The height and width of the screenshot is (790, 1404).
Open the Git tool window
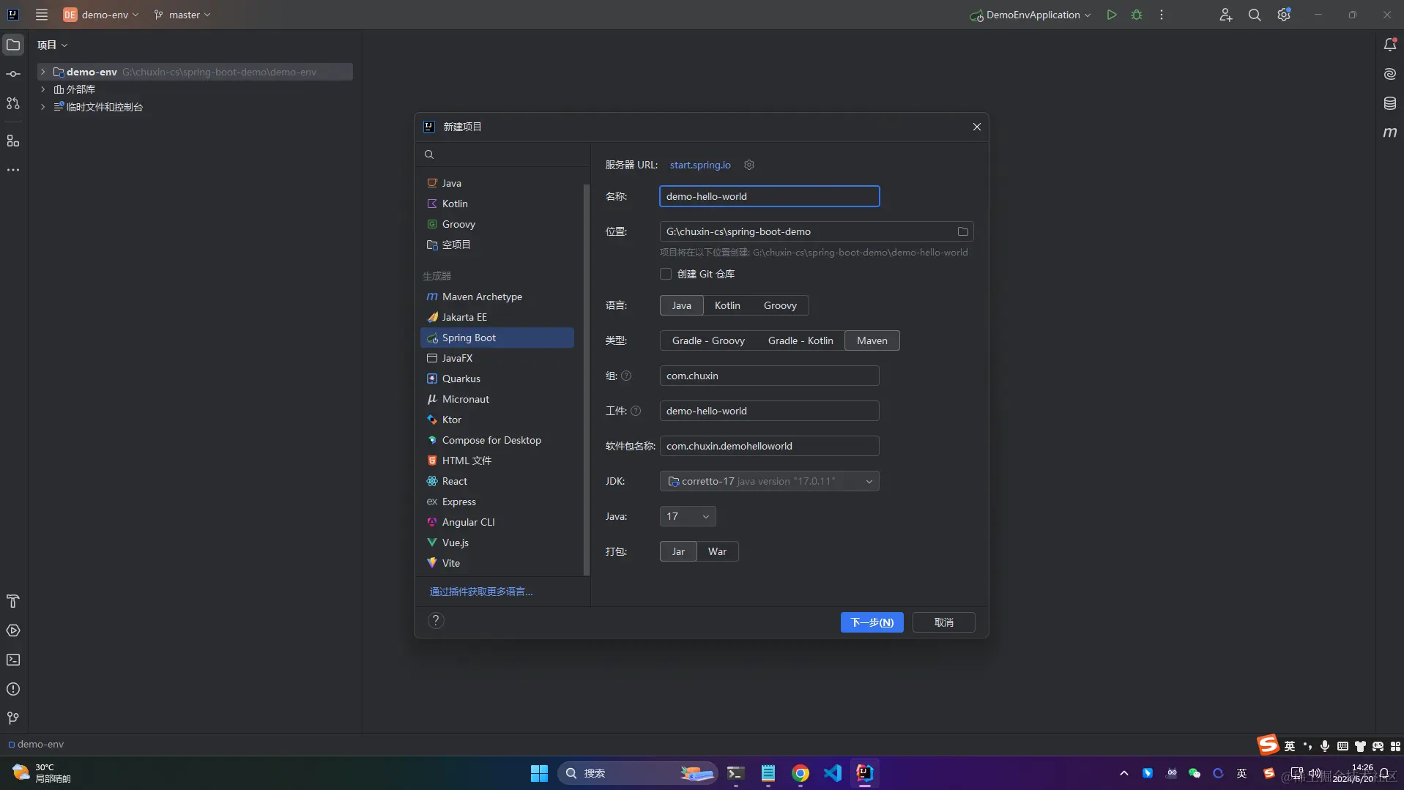[x=13, y=718]
